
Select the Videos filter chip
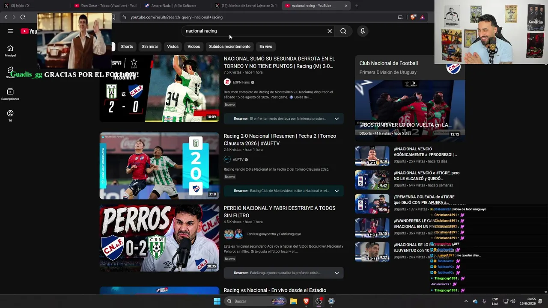[194, 47]
